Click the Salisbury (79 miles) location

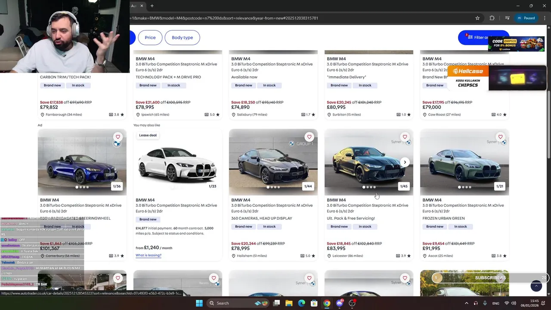tap(252, 115)
